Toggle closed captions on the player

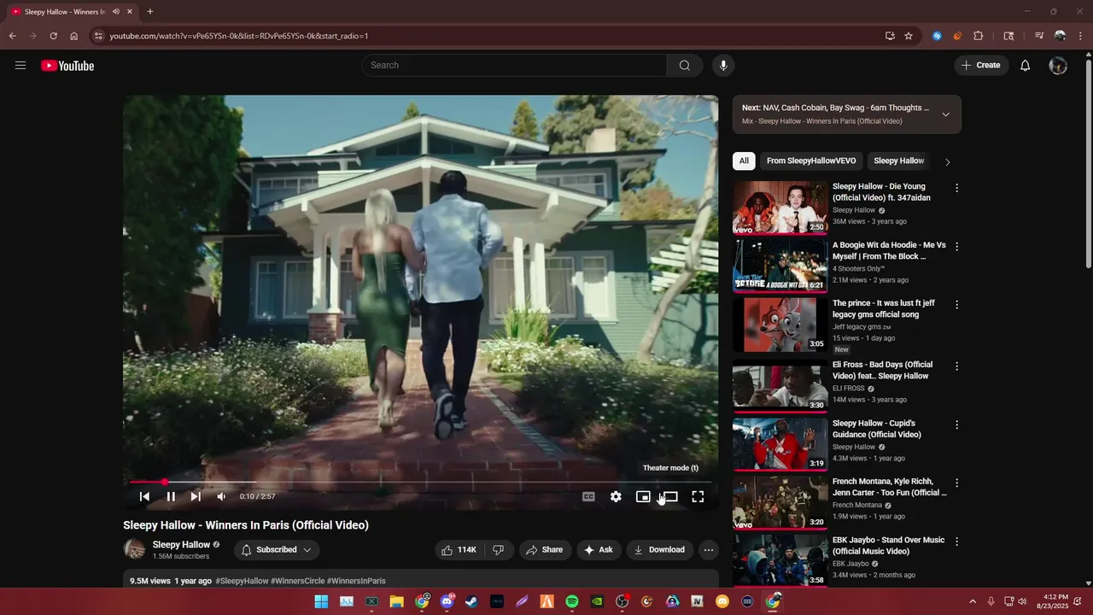coord(588,496)
